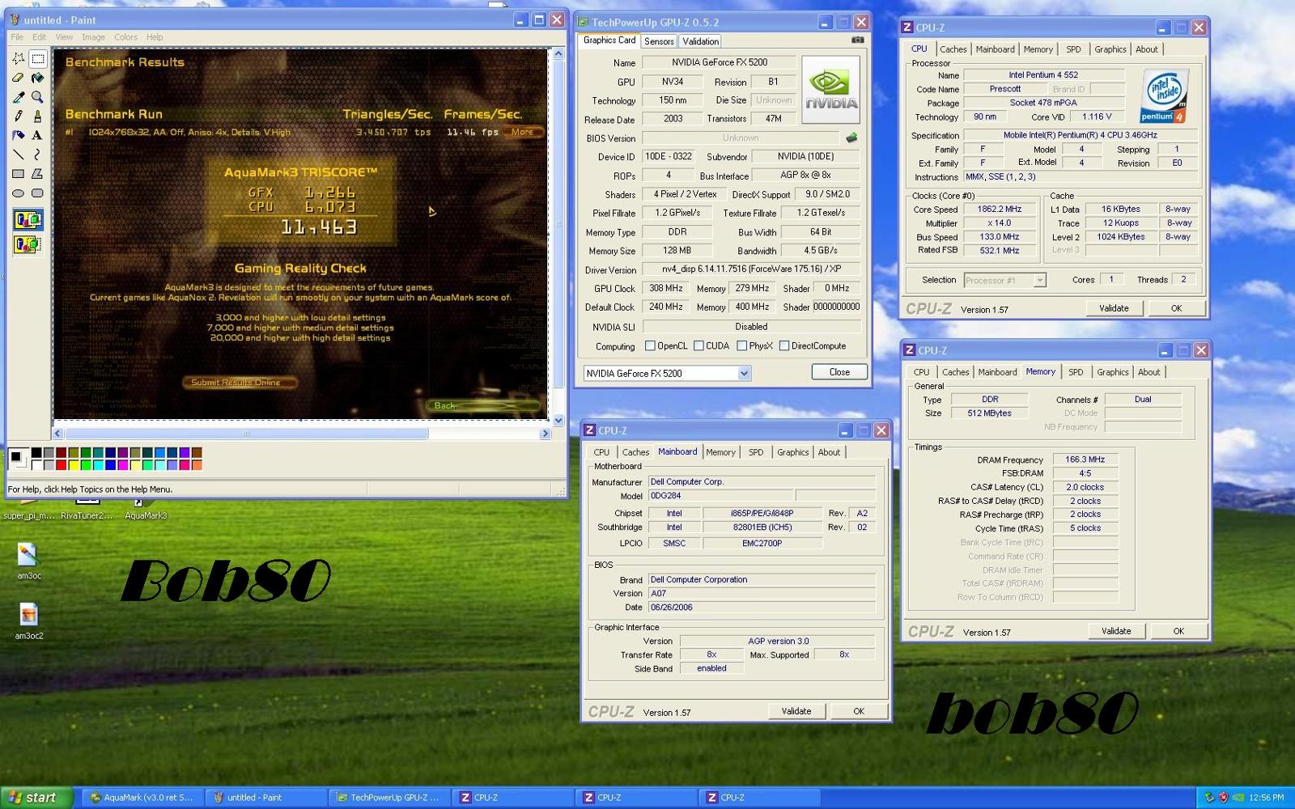Select the Magnifier tool in Paint
The image size is (1295, 809).
point(37,97)
